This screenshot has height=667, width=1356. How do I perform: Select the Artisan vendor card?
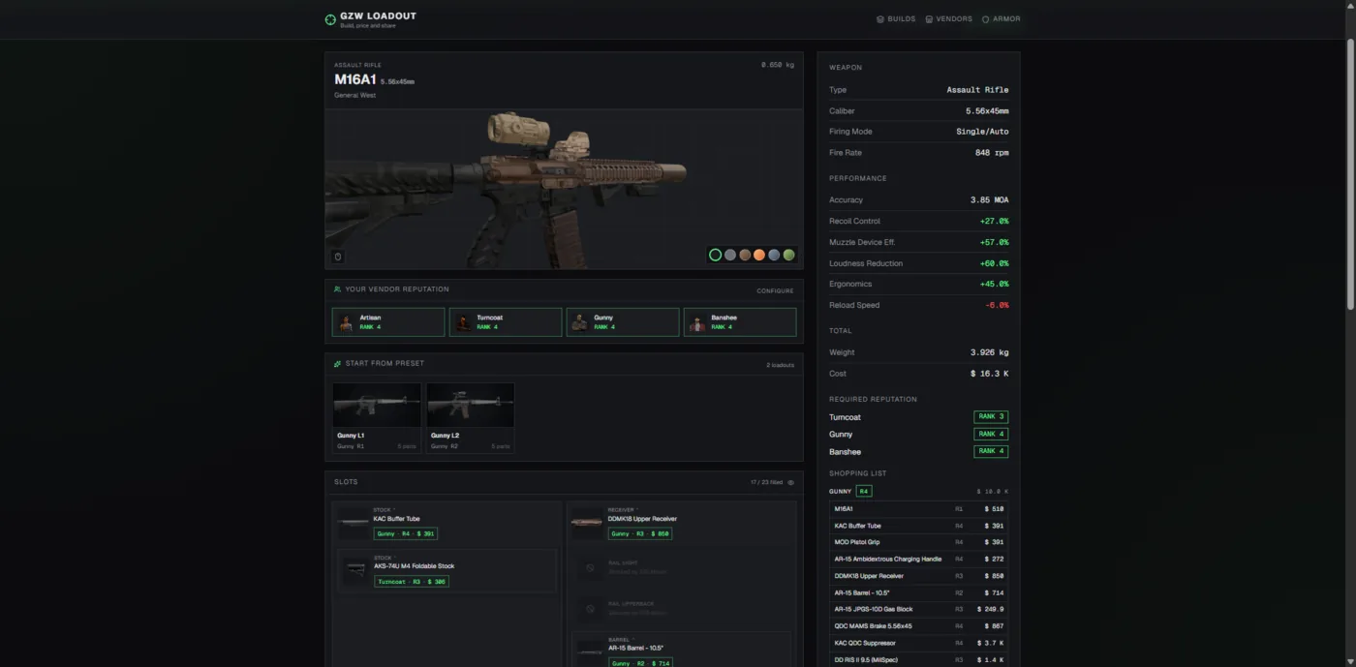click(388, 322)
